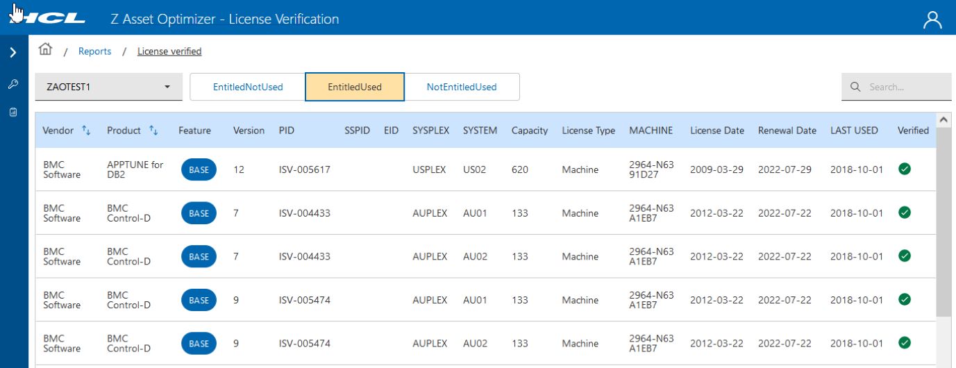Screen dimensions: 956x368
Task: Sort table by Product column arrows
Action: 153,131
